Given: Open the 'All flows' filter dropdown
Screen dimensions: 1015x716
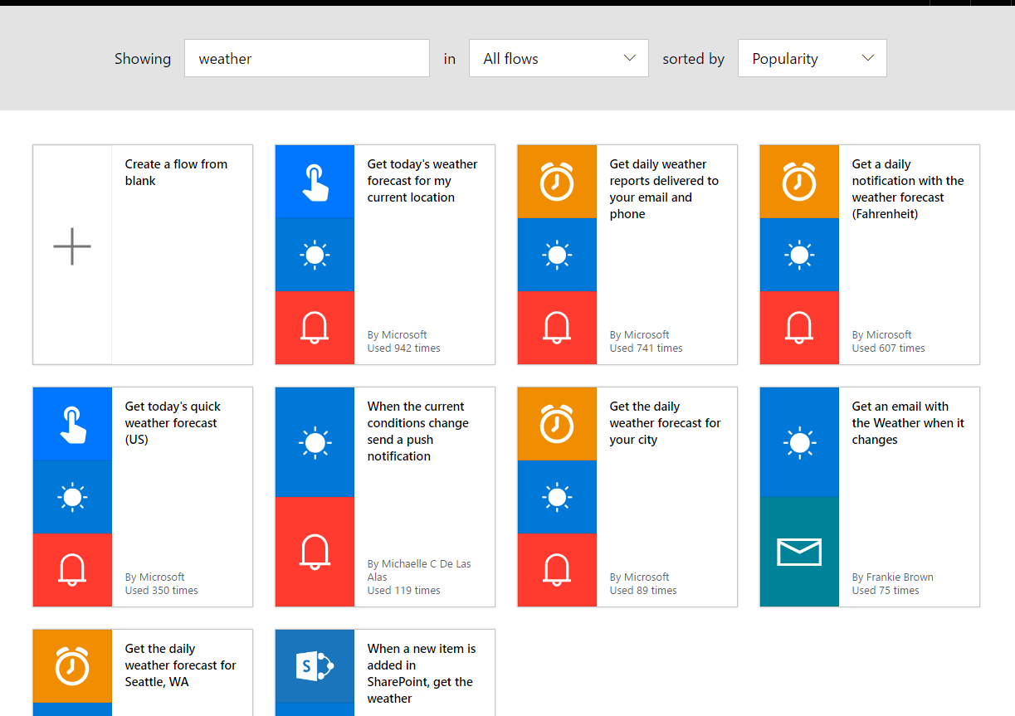Looking at the screenshot, I should pos(559,58).
